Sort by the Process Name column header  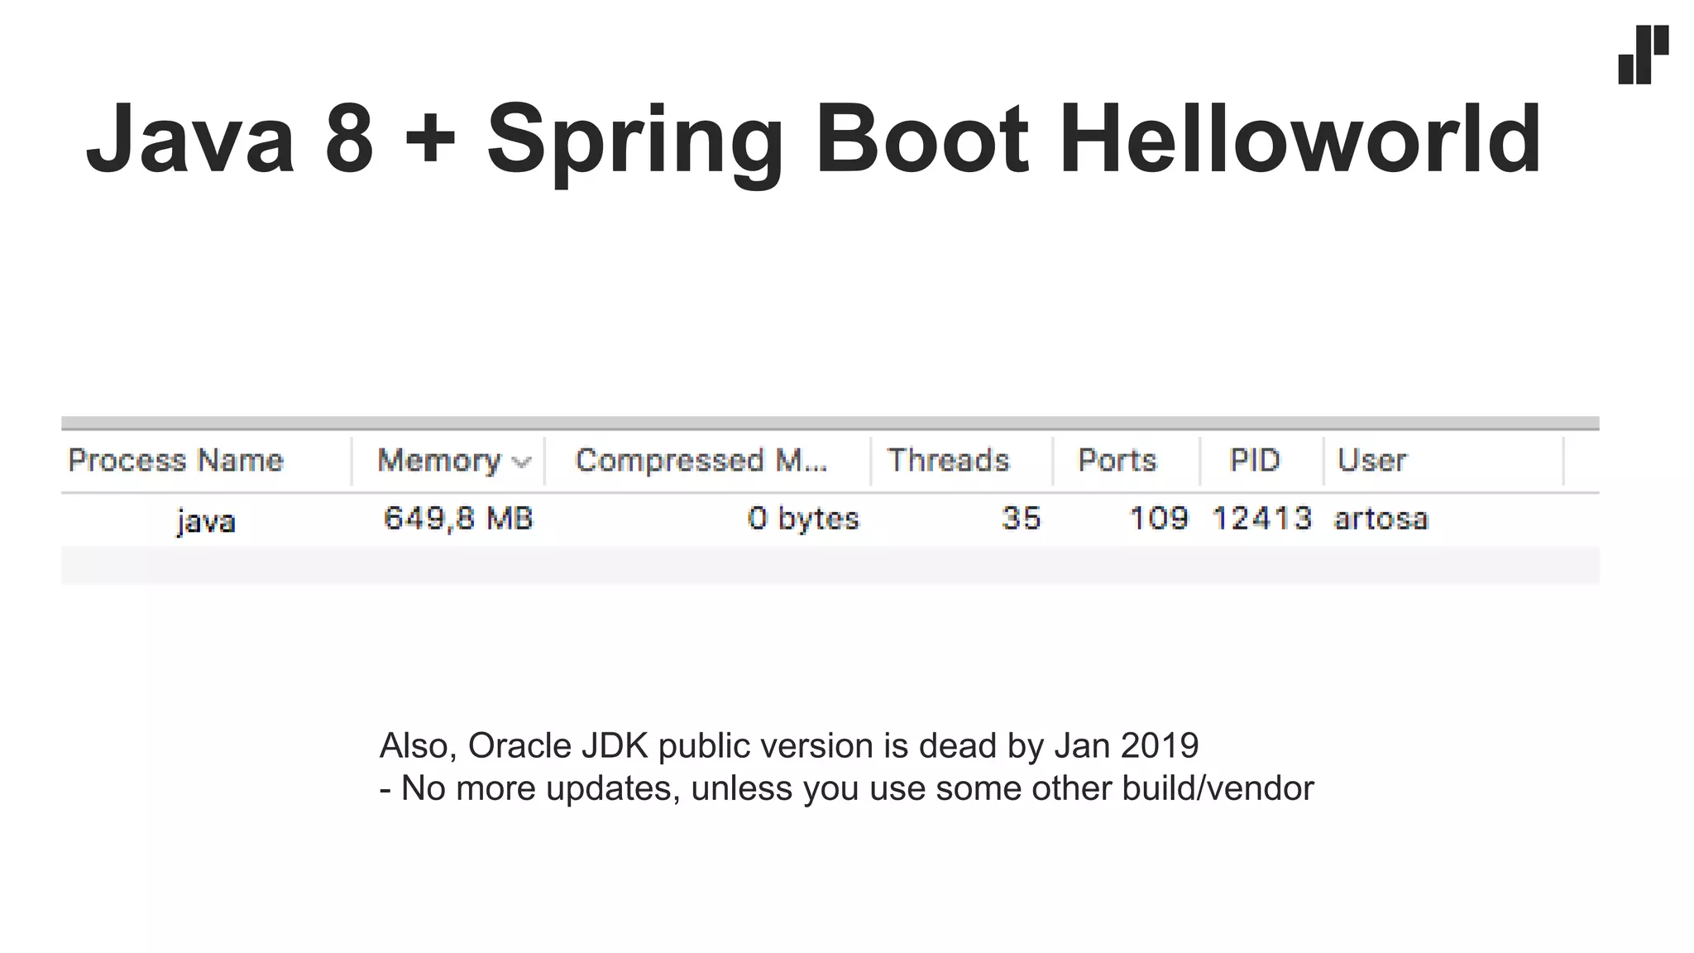175,460
